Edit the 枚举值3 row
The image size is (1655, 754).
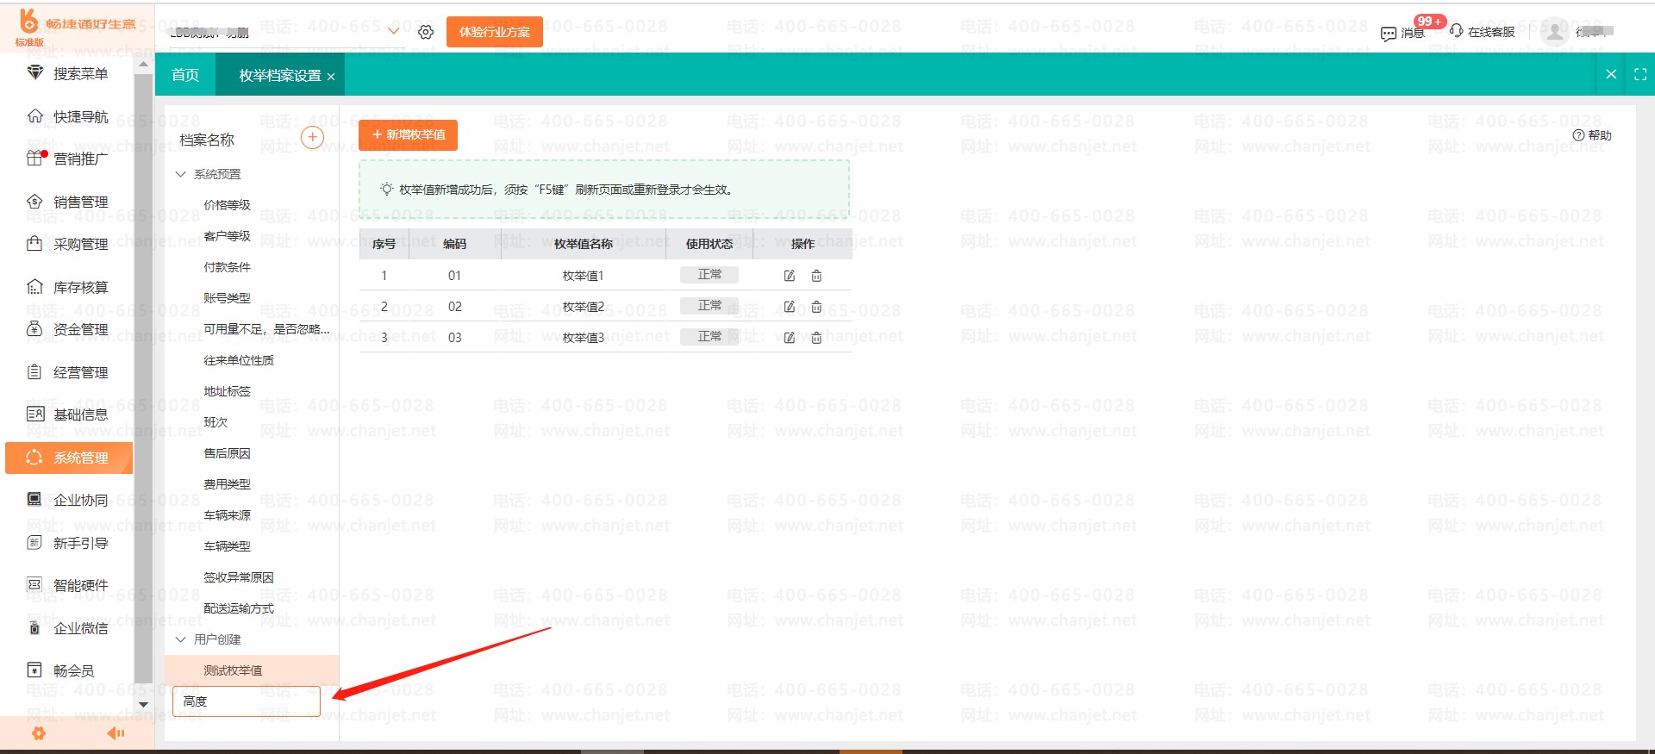pos(789,338)
